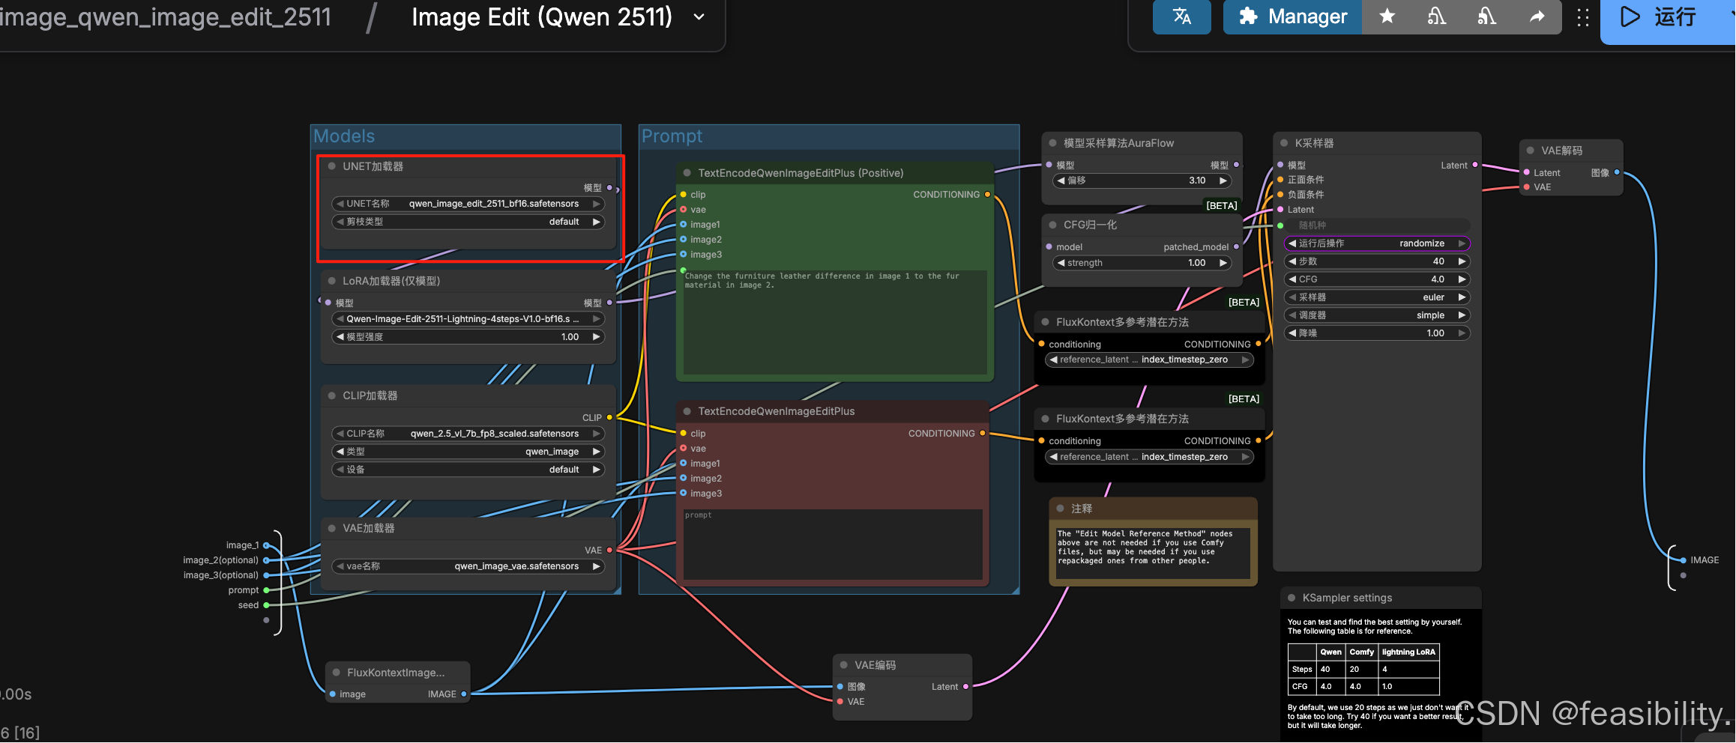The height and width of the screenshot is (743, 1736).
Task: Click the 步数 40 value field
Action: [x=1377, y=261]
